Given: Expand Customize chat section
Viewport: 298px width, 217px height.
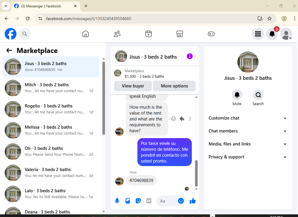Looking at the screenshot, I should pos(248,118).
